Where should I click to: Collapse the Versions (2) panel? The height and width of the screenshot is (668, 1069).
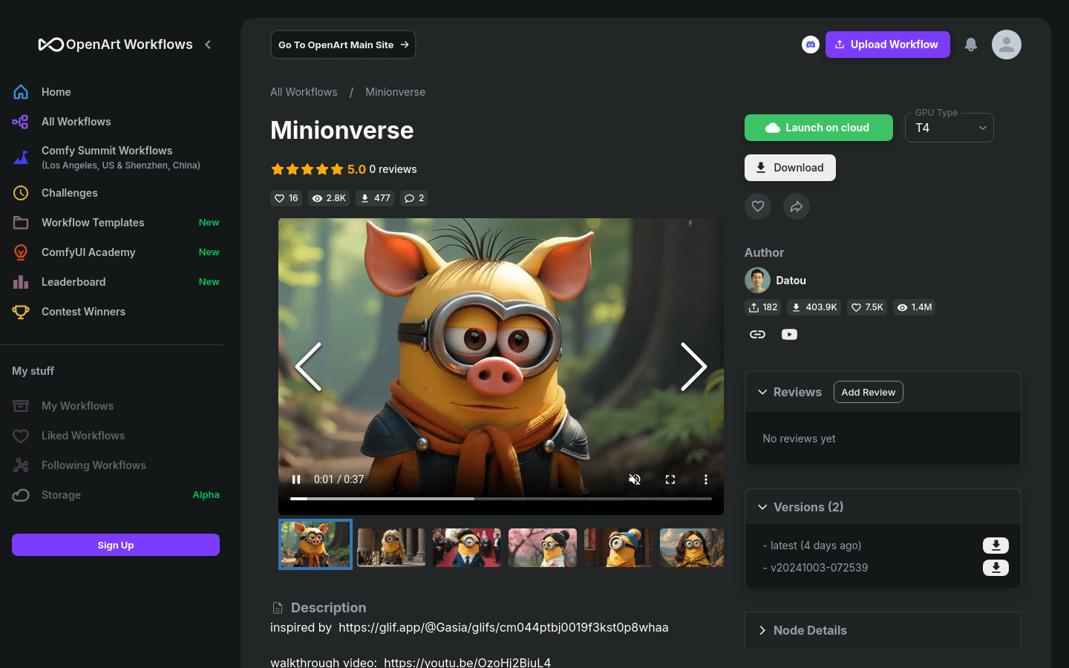point(762,507)
